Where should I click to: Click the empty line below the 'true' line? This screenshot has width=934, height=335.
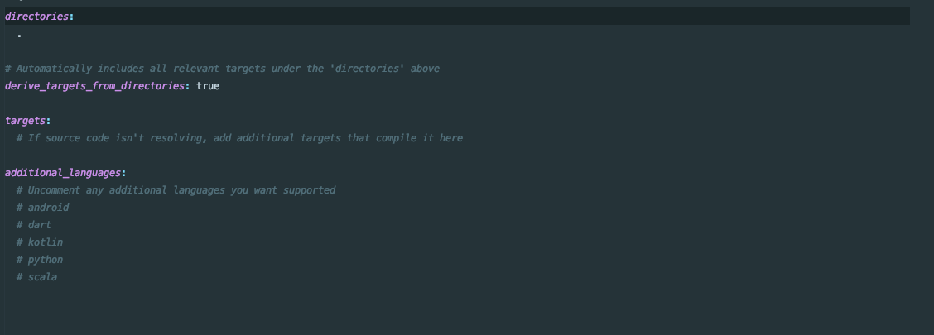tap(457, 103)
